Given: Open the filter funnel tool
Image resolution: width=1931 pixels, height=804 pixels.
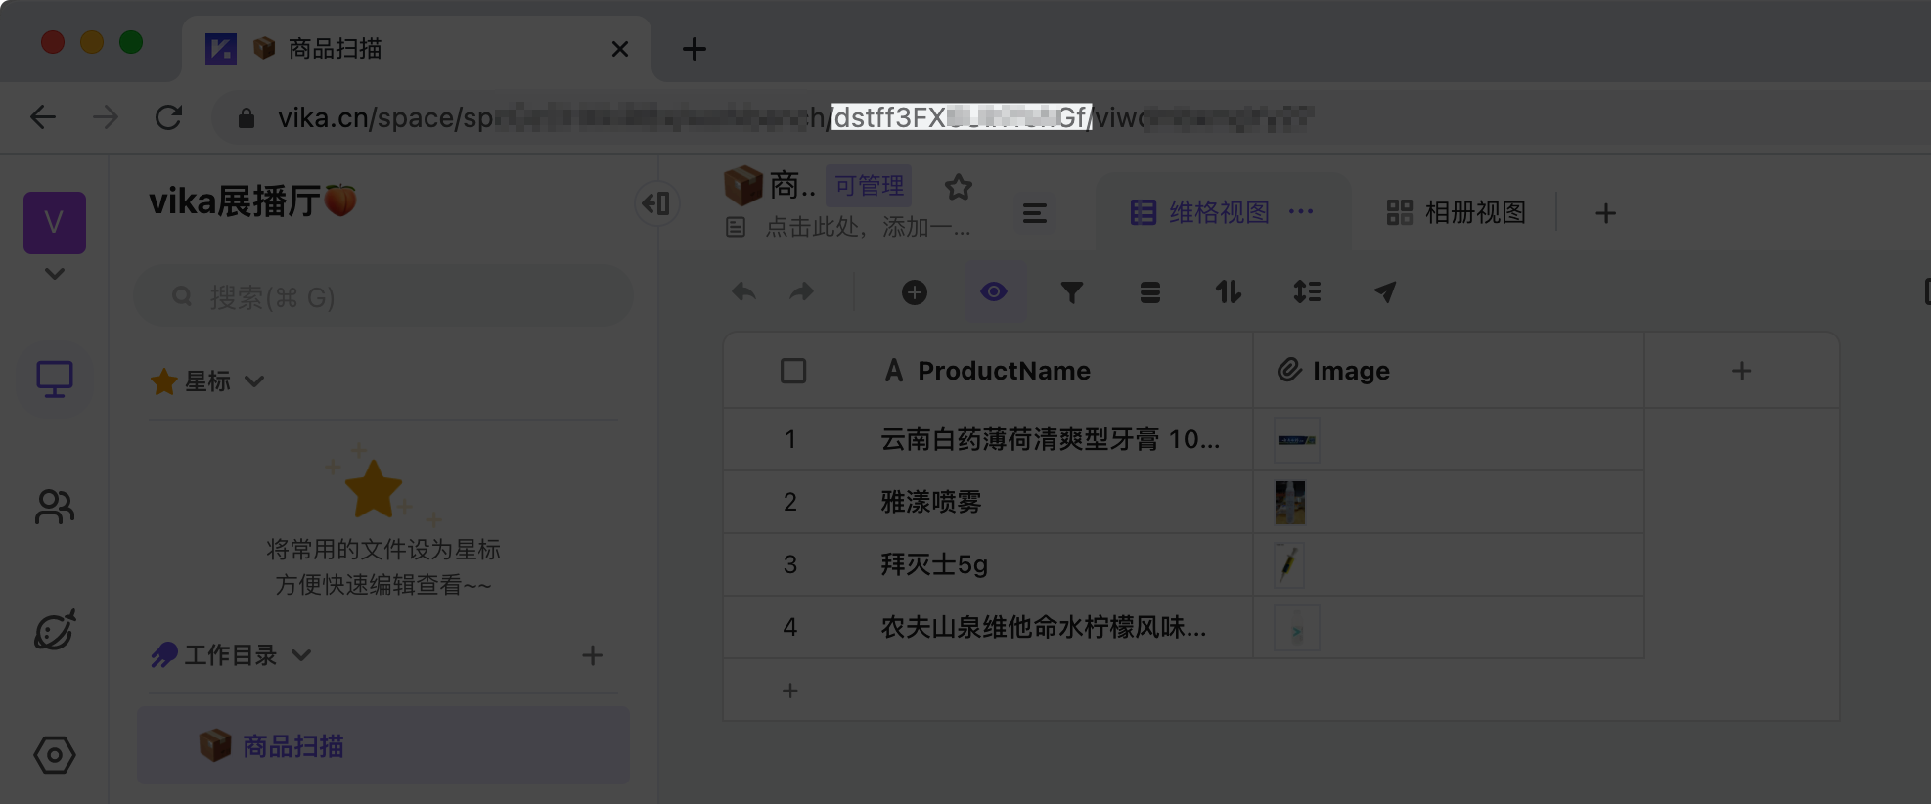Looking at the screenshot, I should coord(1072,291).
